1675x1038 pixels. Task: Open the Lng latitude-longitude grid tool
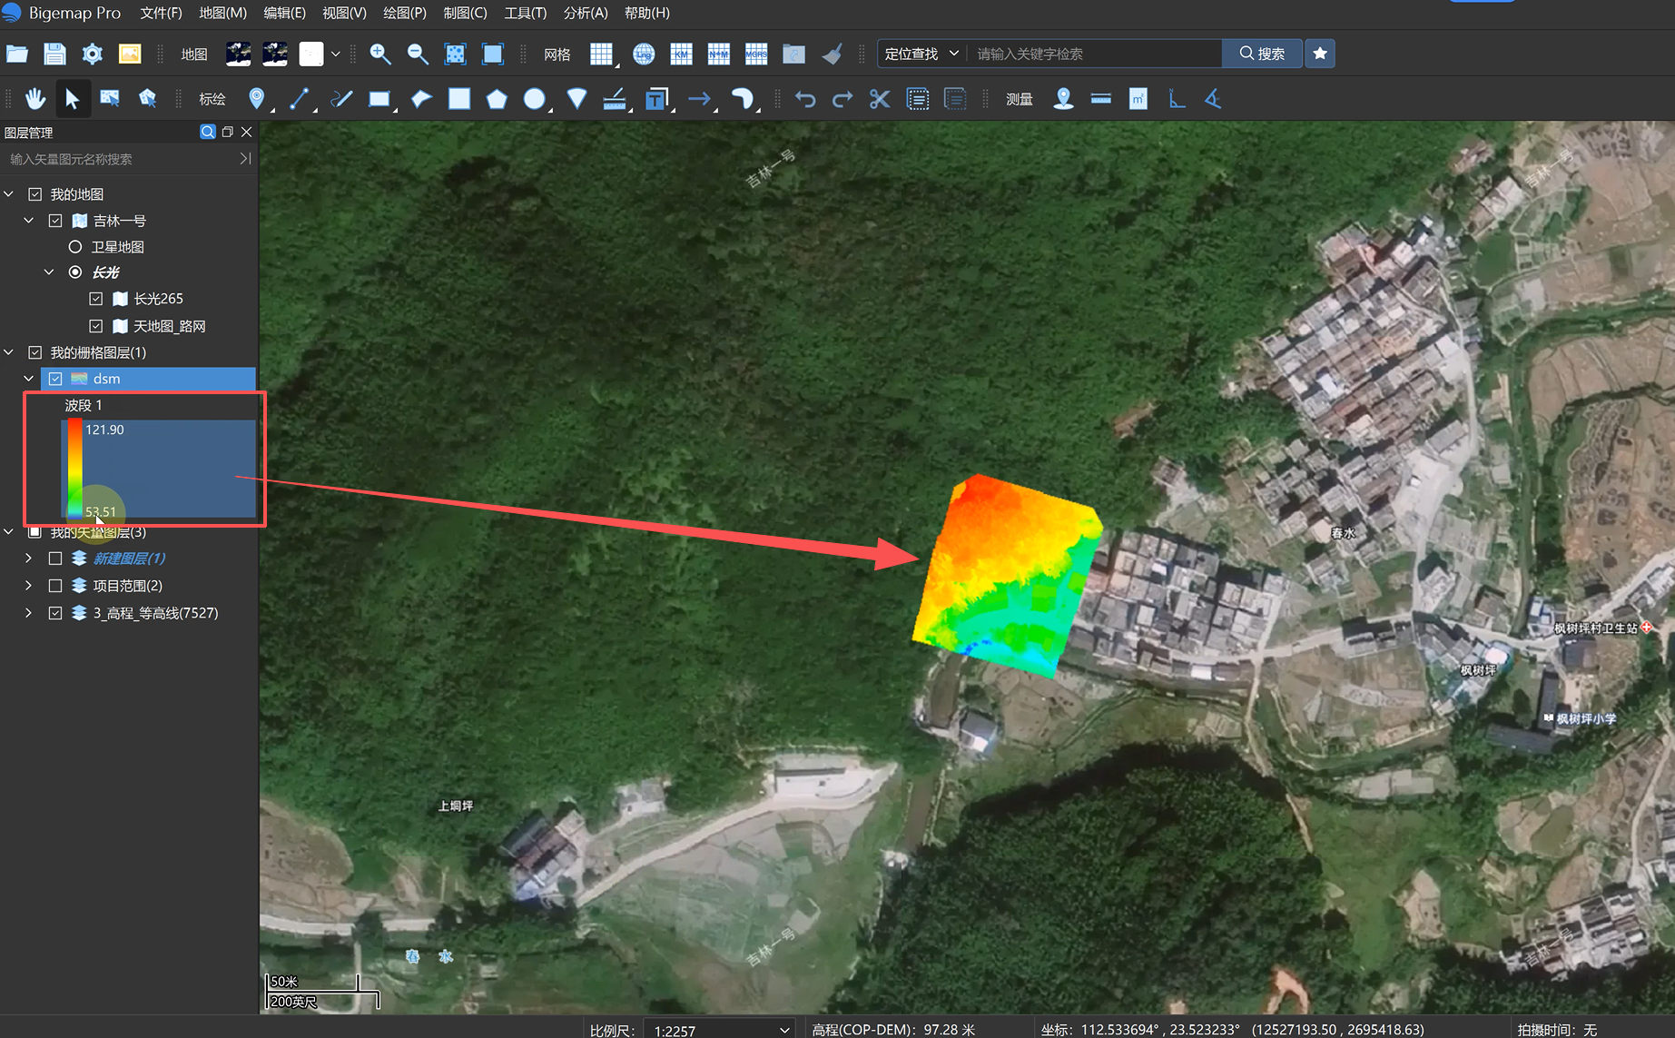pos(644,54)
